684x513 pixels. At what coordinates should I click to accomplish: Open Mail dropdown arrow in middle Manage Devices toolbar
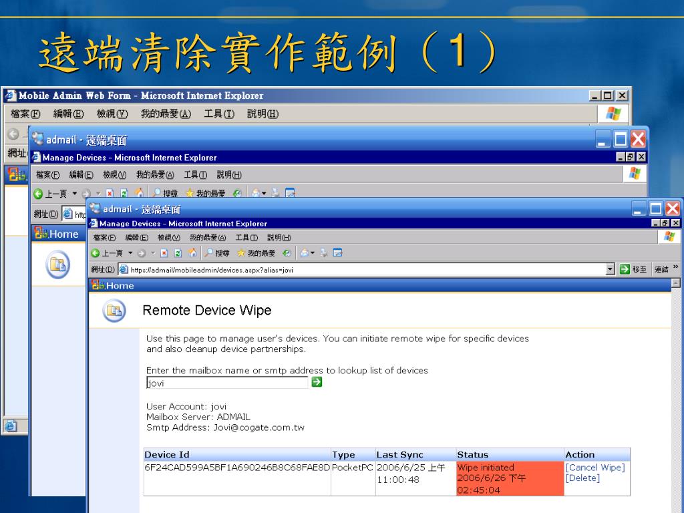tap(264, 193)
